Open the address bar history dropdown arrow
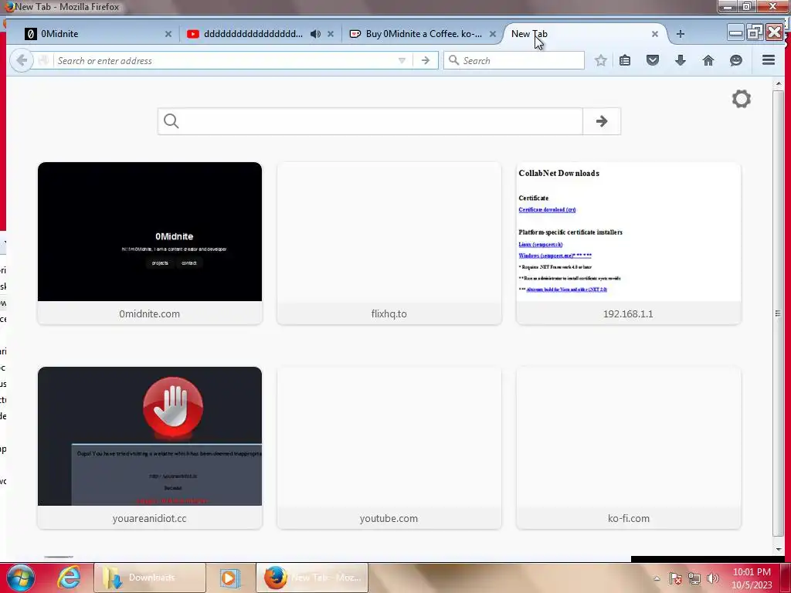 (402, 60)
